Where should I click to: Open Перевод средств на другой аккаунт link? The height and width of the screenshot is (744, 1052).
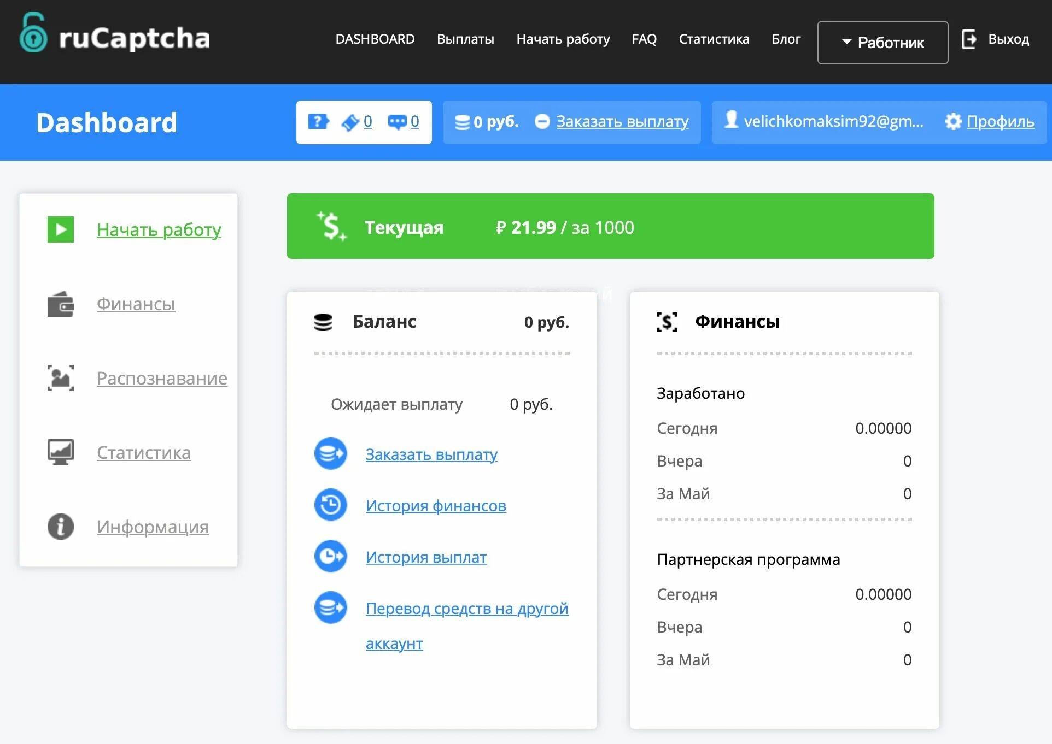click(466, 609)
